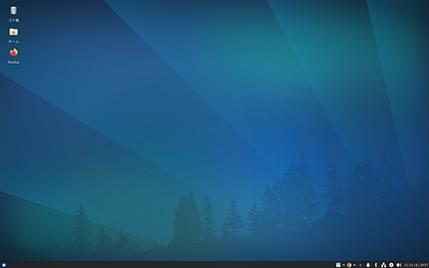Viewport: 429px width, 268px height.
Task: Select the Firefox desktop shortcut
Action: (x=13, y=52)
